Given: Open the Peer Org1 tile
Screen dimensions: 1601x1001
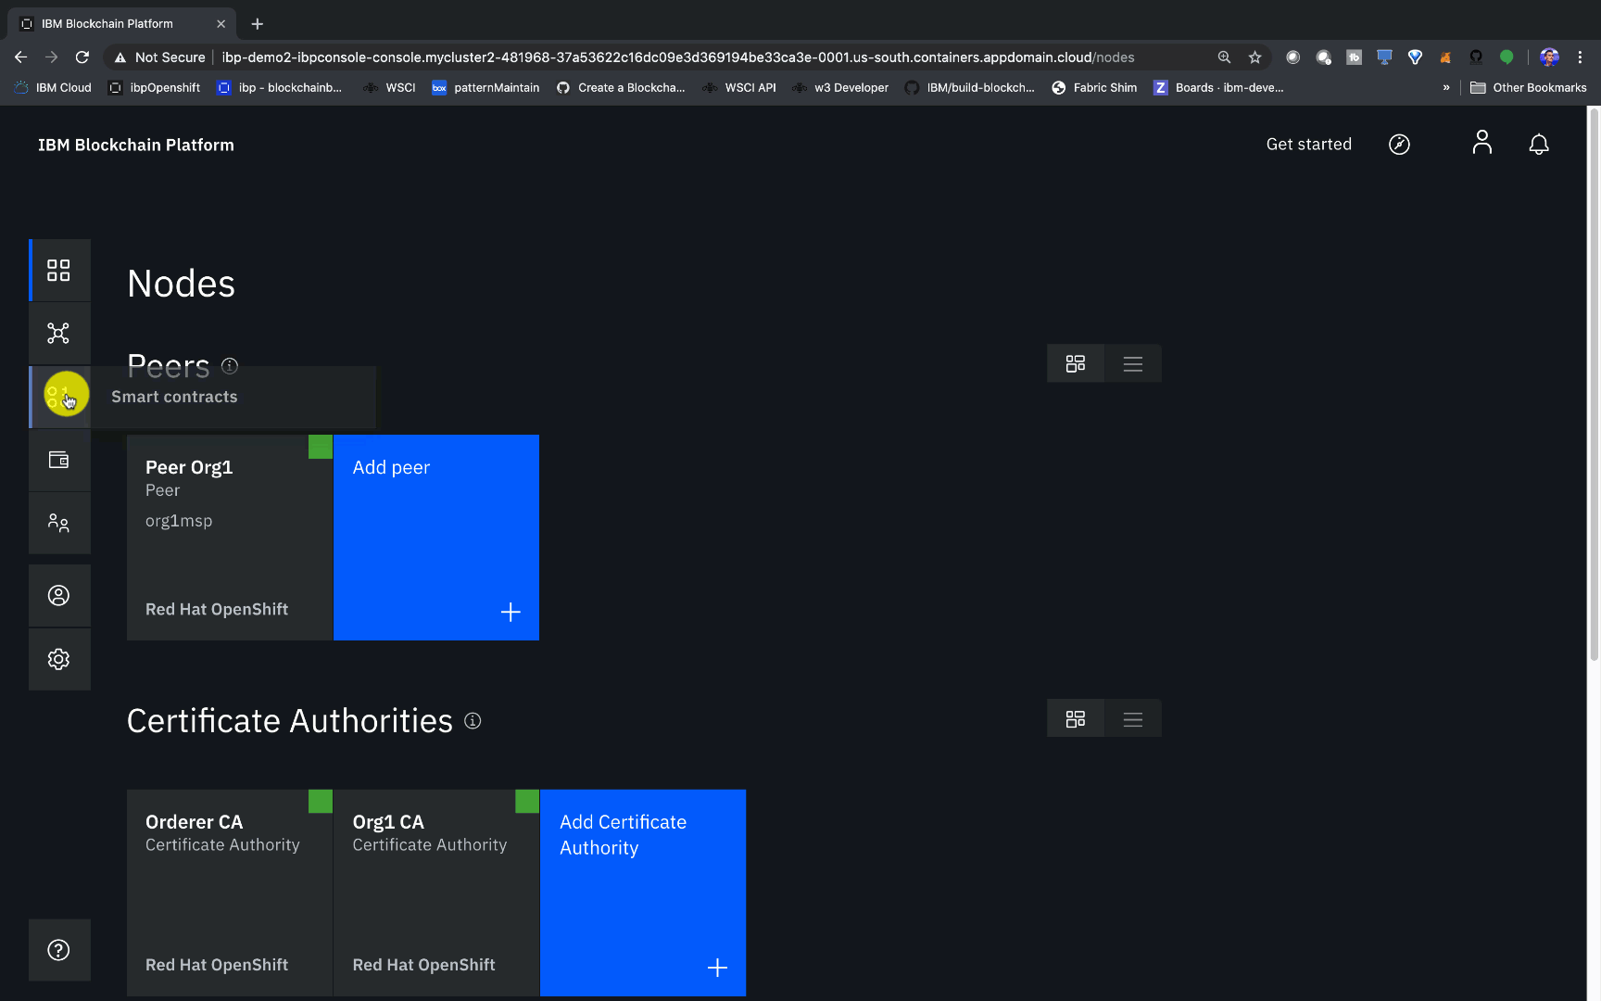Looking at the screenshot, I should (x=230, y=538).
